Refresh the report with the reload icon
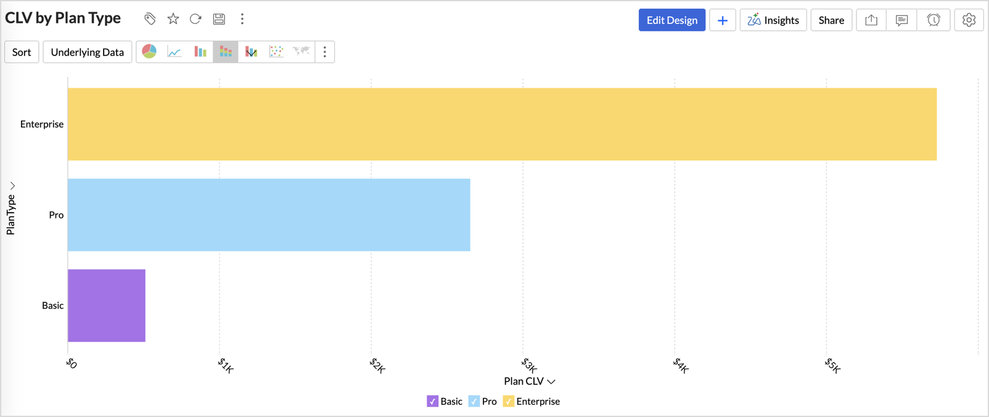989x417 pixels. click(x=195, y=19)
